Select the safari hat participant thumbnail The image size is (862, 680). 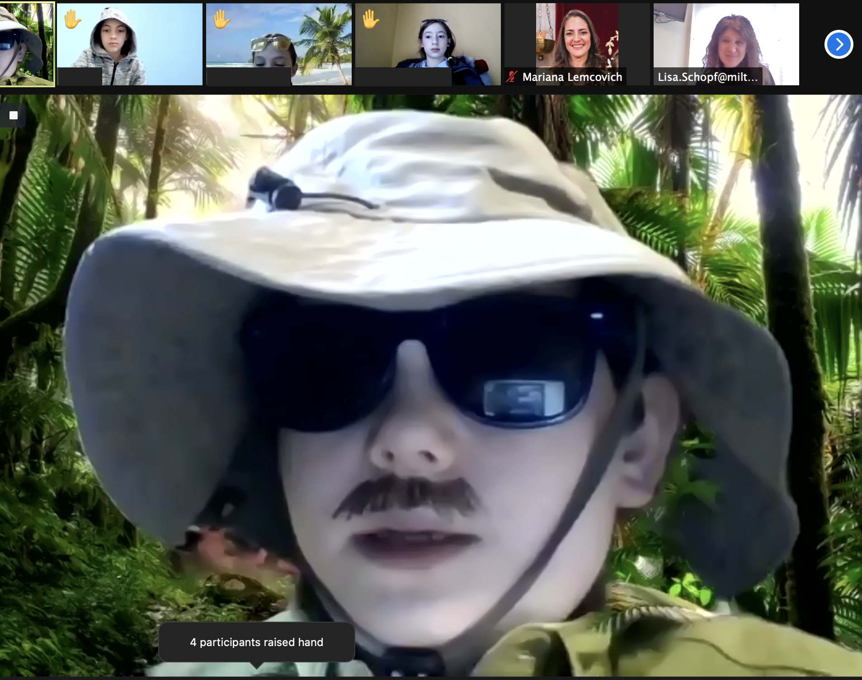click(x=27, y=44)
